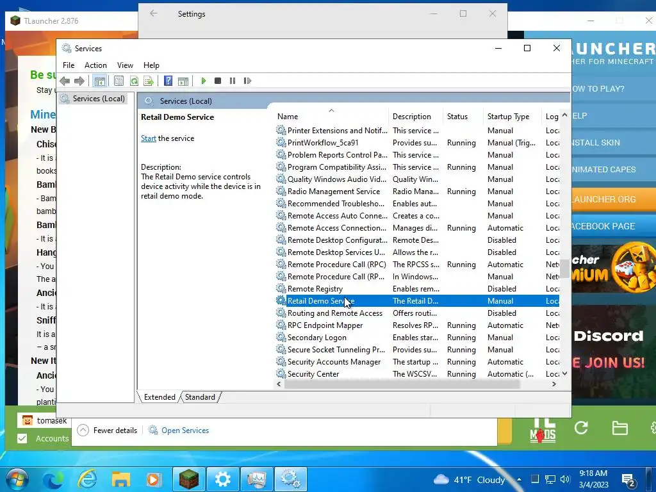The height and width of the screenshot is (492, 656).
Task: Click the Export List toolbar icon
Action: tap(148, 81)
